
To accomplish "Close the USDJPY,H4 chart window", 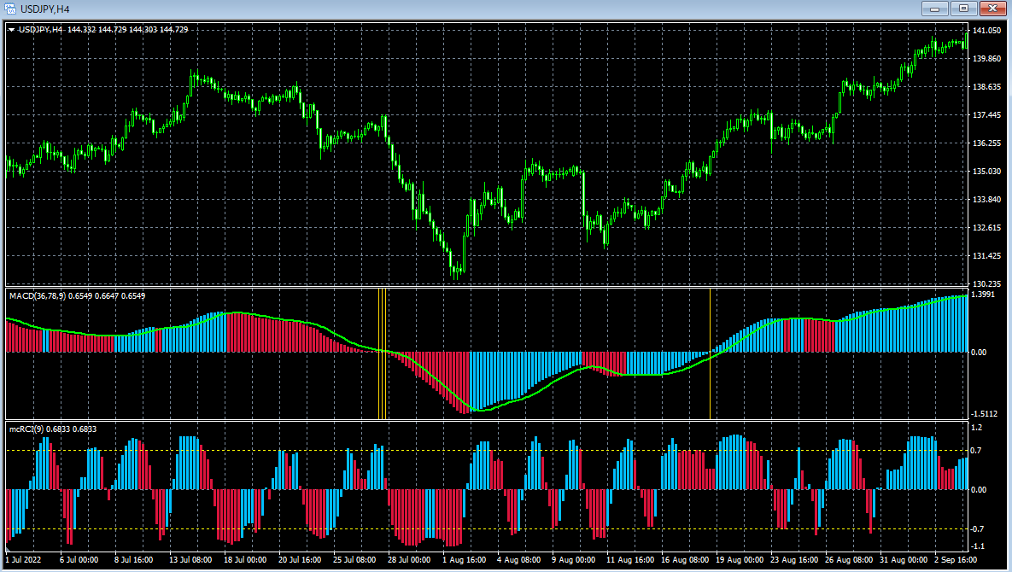I will [x=992, y=8].
